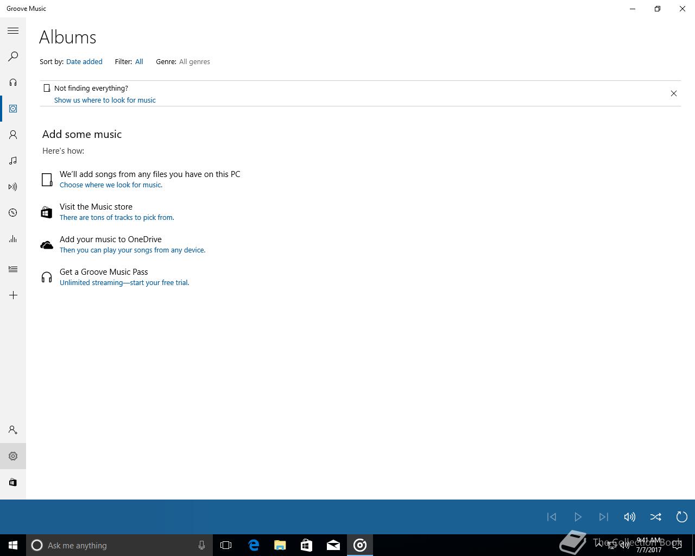Open the headphones section in sidebar

coord(13,83)
